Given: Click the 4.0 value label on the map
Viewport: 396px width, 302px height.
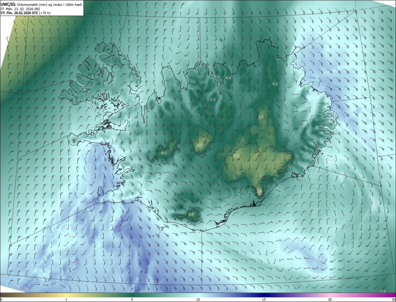Looking at the screenshot, I should [164, 153].
